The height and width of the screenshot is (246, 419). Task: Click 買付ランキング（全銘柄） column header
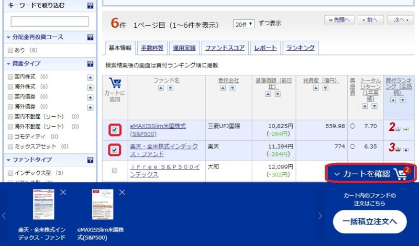point(399,86)
